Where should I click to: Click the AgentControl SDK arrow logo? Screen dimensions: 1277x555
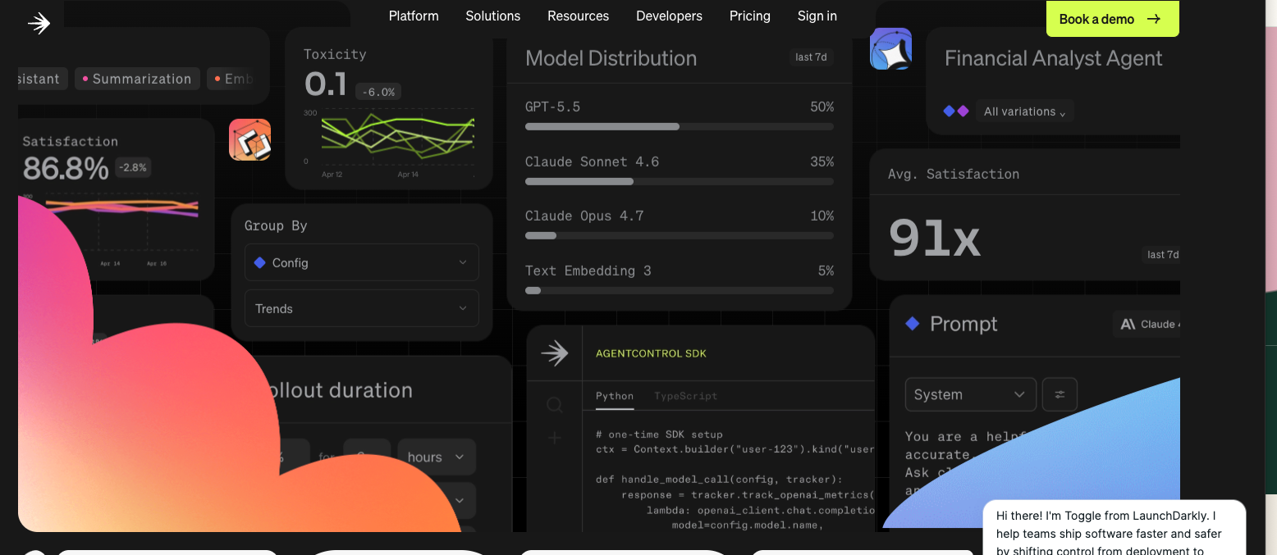coord(555,353)
